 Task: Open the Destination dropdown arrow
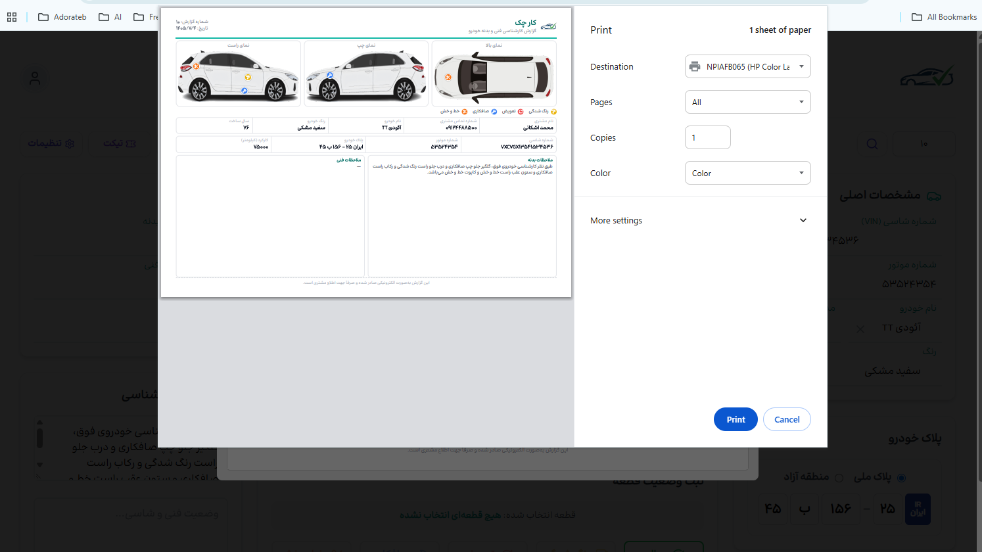tap(801, 66)
